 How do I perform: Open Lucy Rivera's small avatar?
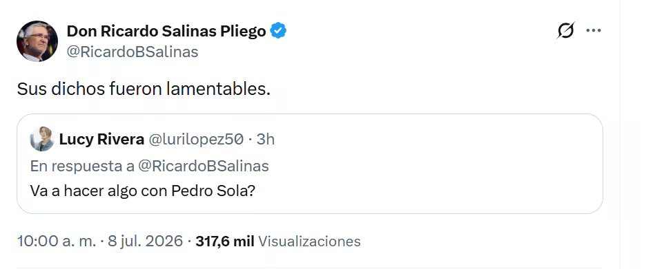tap(42, 139)
